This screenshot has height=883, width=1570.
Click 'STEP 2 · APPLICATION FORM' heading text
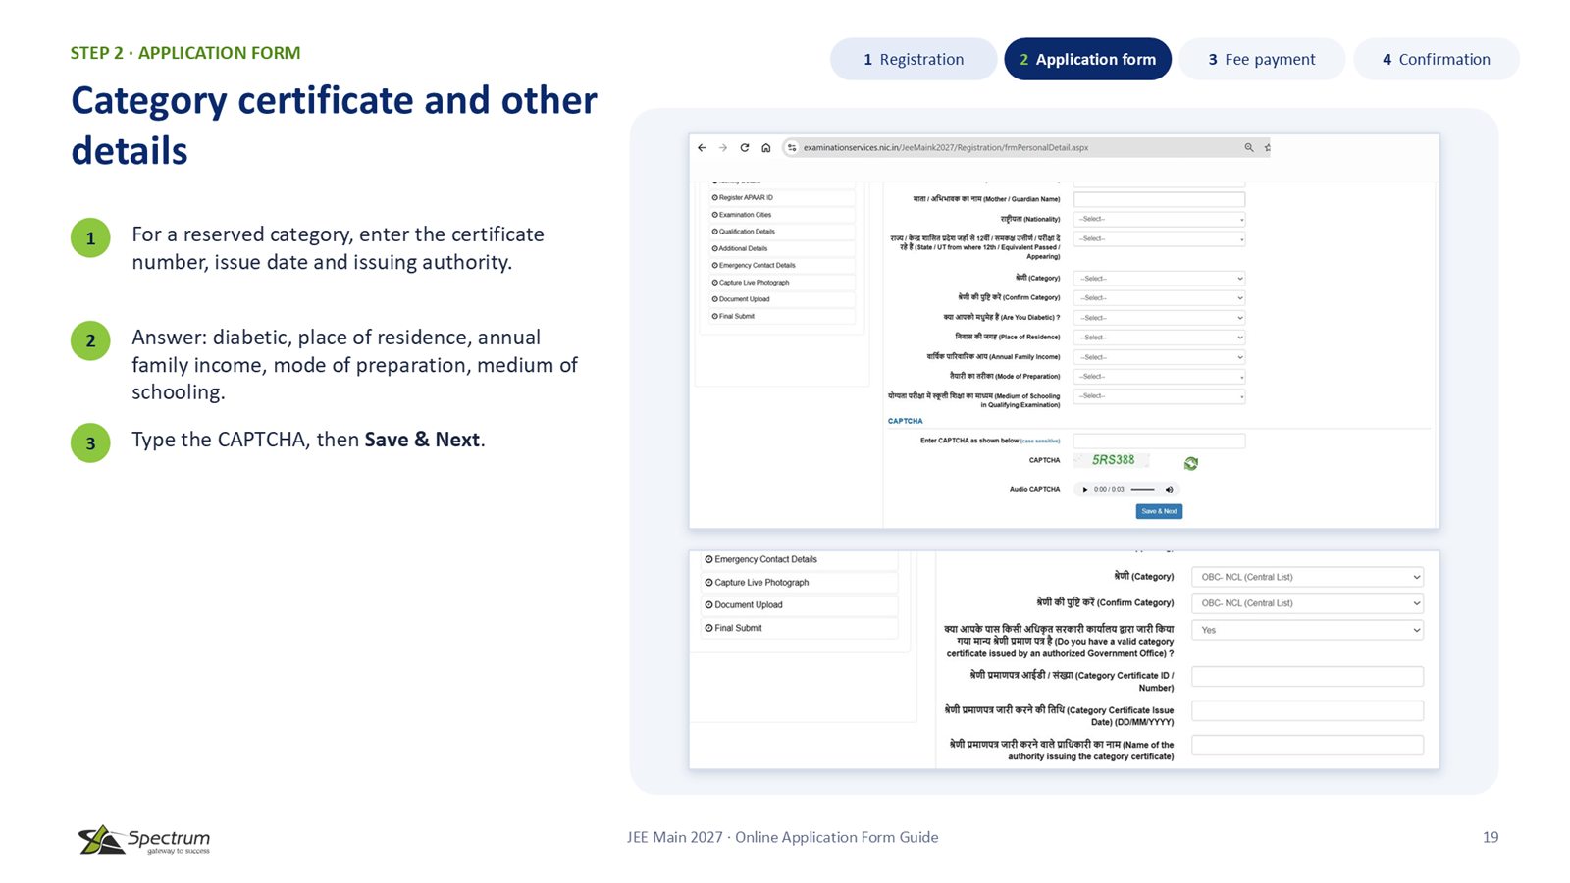185,53
